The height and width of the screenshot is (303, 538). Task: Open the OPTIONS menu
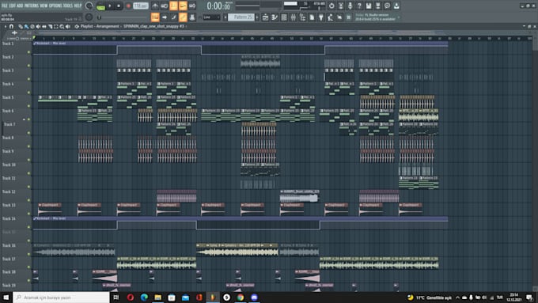point(55,6)
